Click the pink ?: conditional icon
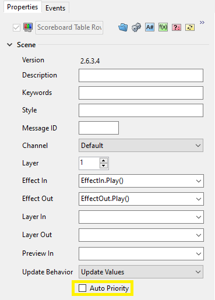The width and height of the screenshot is (215, 300). tap(177, 27)
